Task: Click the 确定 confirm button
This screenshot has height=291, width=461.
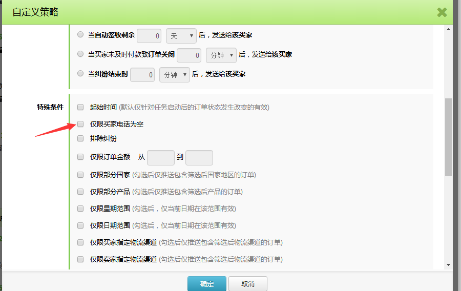Action: coord(207,284)
